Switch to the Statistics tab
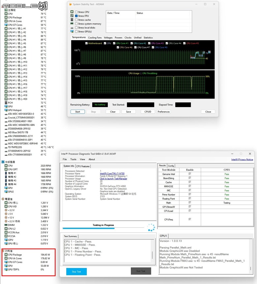The height and width of the screenshot is (284, 257). tap(148, 38)
